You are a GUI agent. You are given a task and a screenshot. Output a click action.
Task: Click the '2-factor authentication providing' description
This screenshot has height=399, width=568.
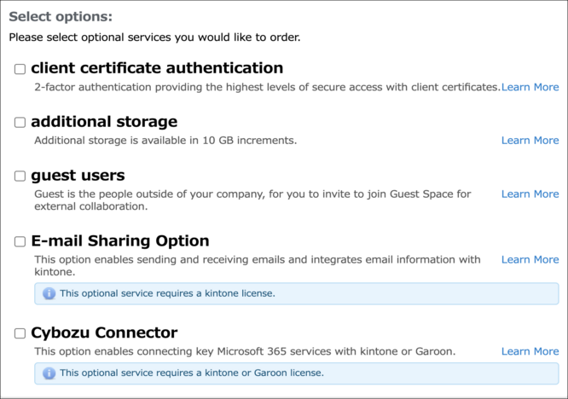(x=267, y=87)
